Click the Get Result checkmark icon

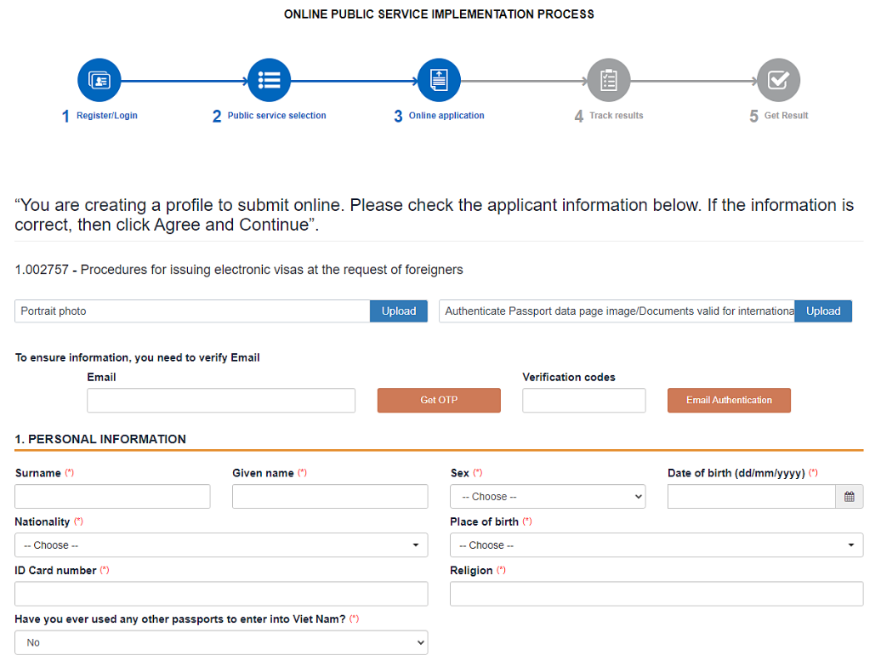778,81
